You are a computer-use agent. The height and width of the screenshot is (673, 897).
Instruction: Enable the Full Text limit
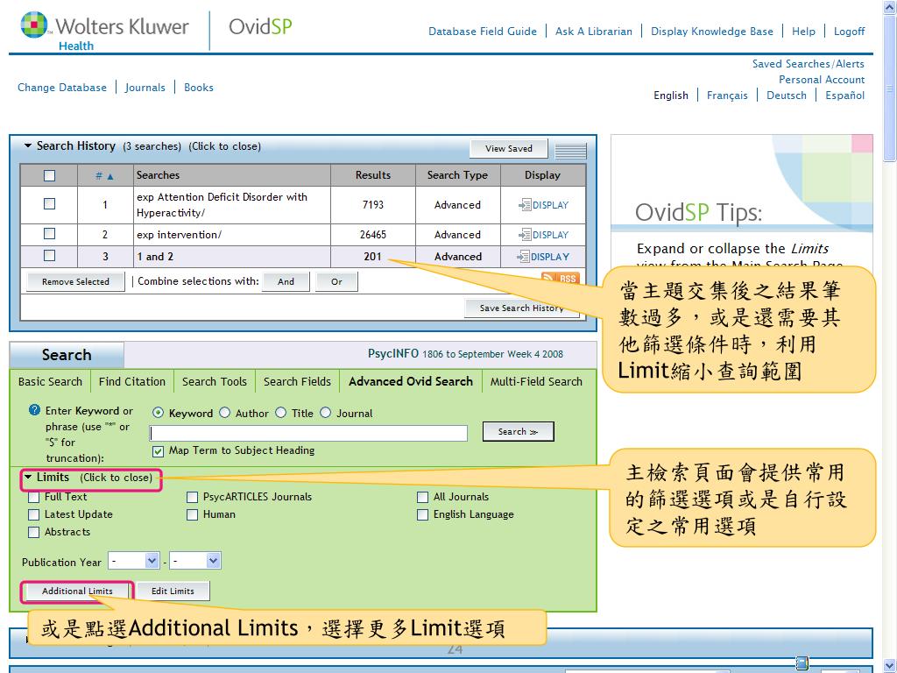coord(34,498)
